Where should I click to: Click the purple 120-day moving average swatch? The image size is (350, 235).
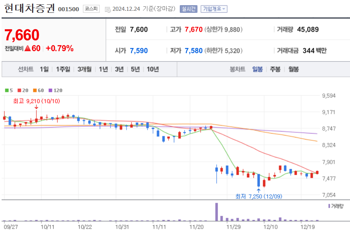50,90
